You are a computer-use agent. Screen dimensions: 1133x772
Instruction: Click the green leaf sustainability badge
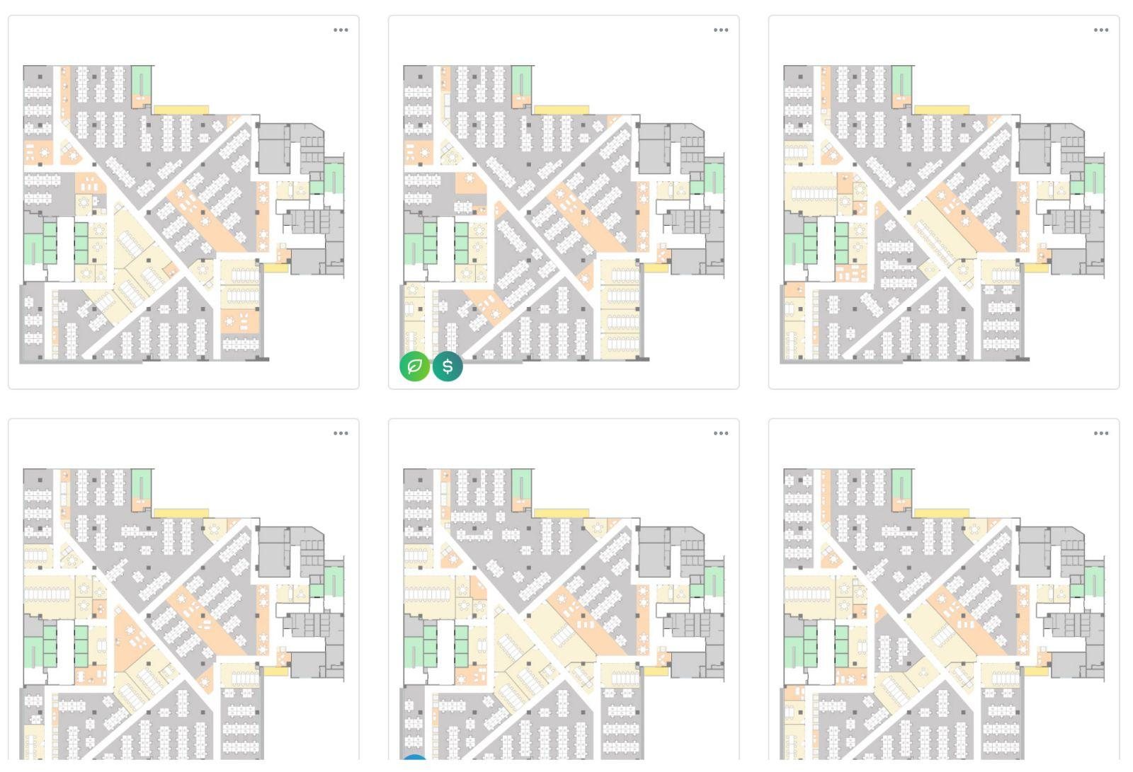[415, 367]
